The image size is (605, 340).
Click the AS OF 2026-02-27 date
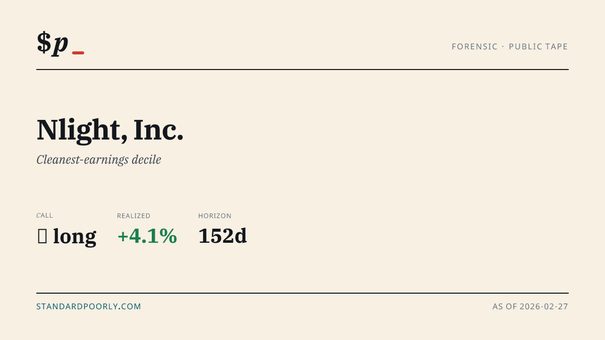(x=530, y=306)
